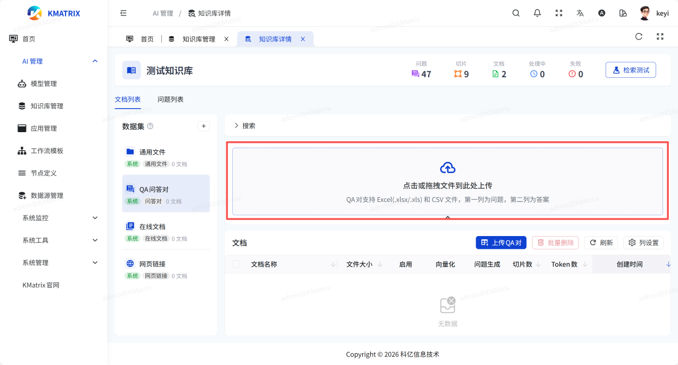Viewport: 678px width, 365px height.
Task: Click the refresh icon in tab bar
Action: coord(639,37)
